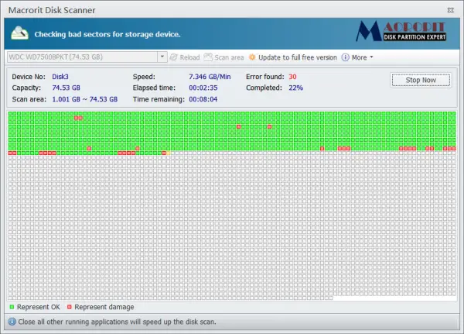
Task: Click the Checking bad sectors header text
Action: point(107,34)
